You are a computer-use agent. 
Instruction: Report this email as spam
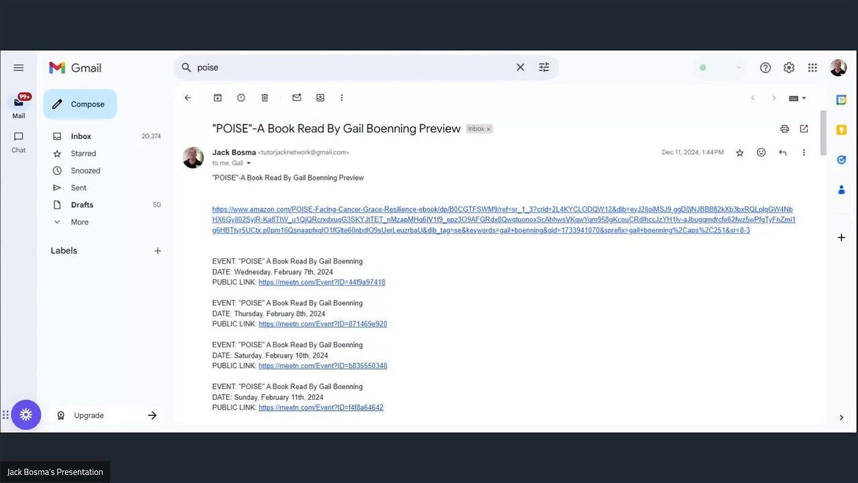[241, 98]
